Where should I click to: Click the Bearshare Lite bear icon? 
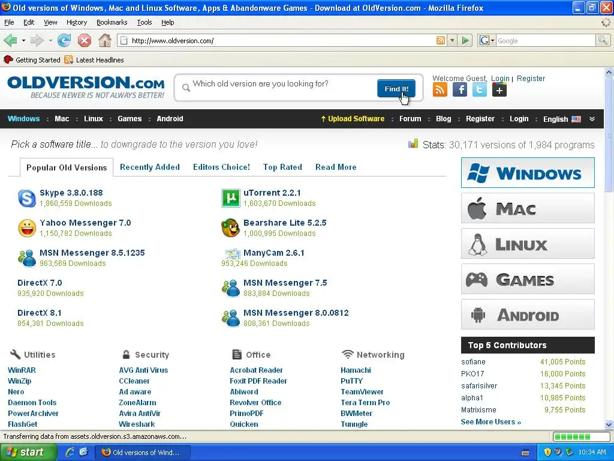pos(231,228)
